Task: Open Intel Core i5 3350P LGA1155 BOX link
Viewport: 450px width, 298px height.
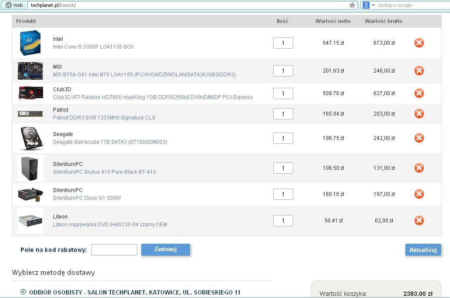Action: click(x=93, y=47)
